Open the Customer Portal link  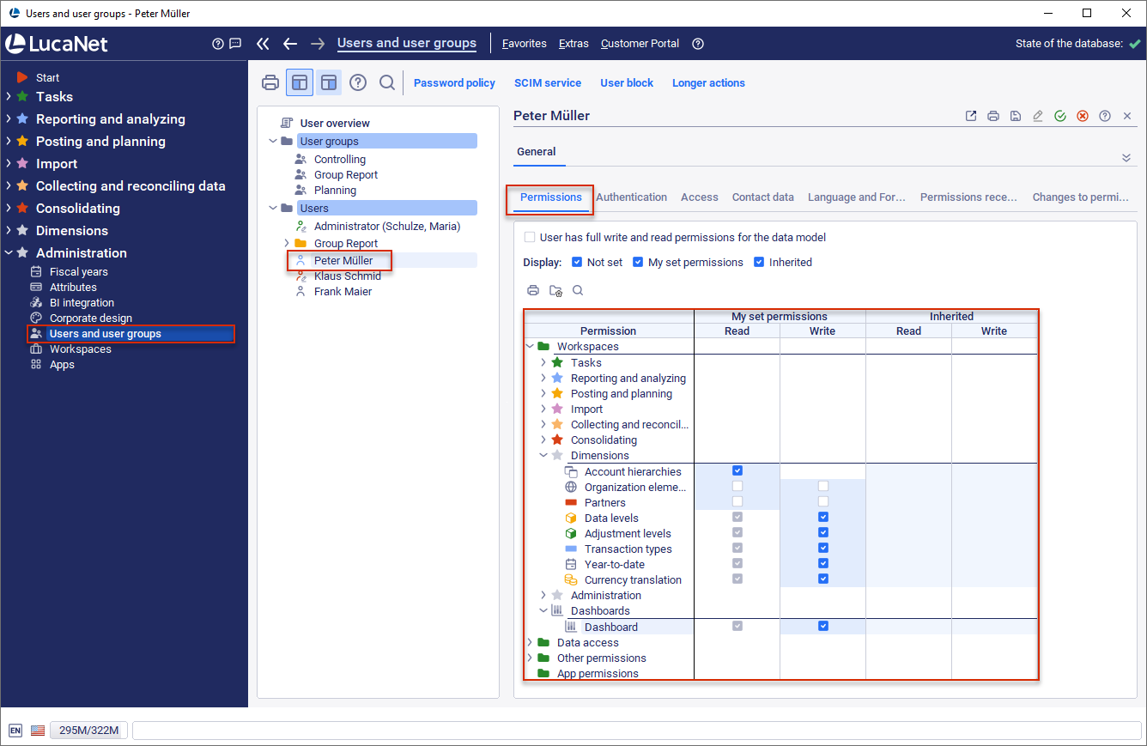click(640, 44)
